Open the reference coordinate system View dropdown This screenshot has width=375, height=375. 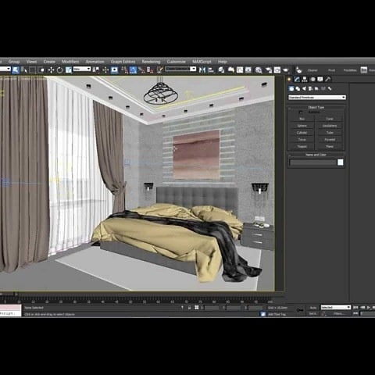tap(82, 69)
